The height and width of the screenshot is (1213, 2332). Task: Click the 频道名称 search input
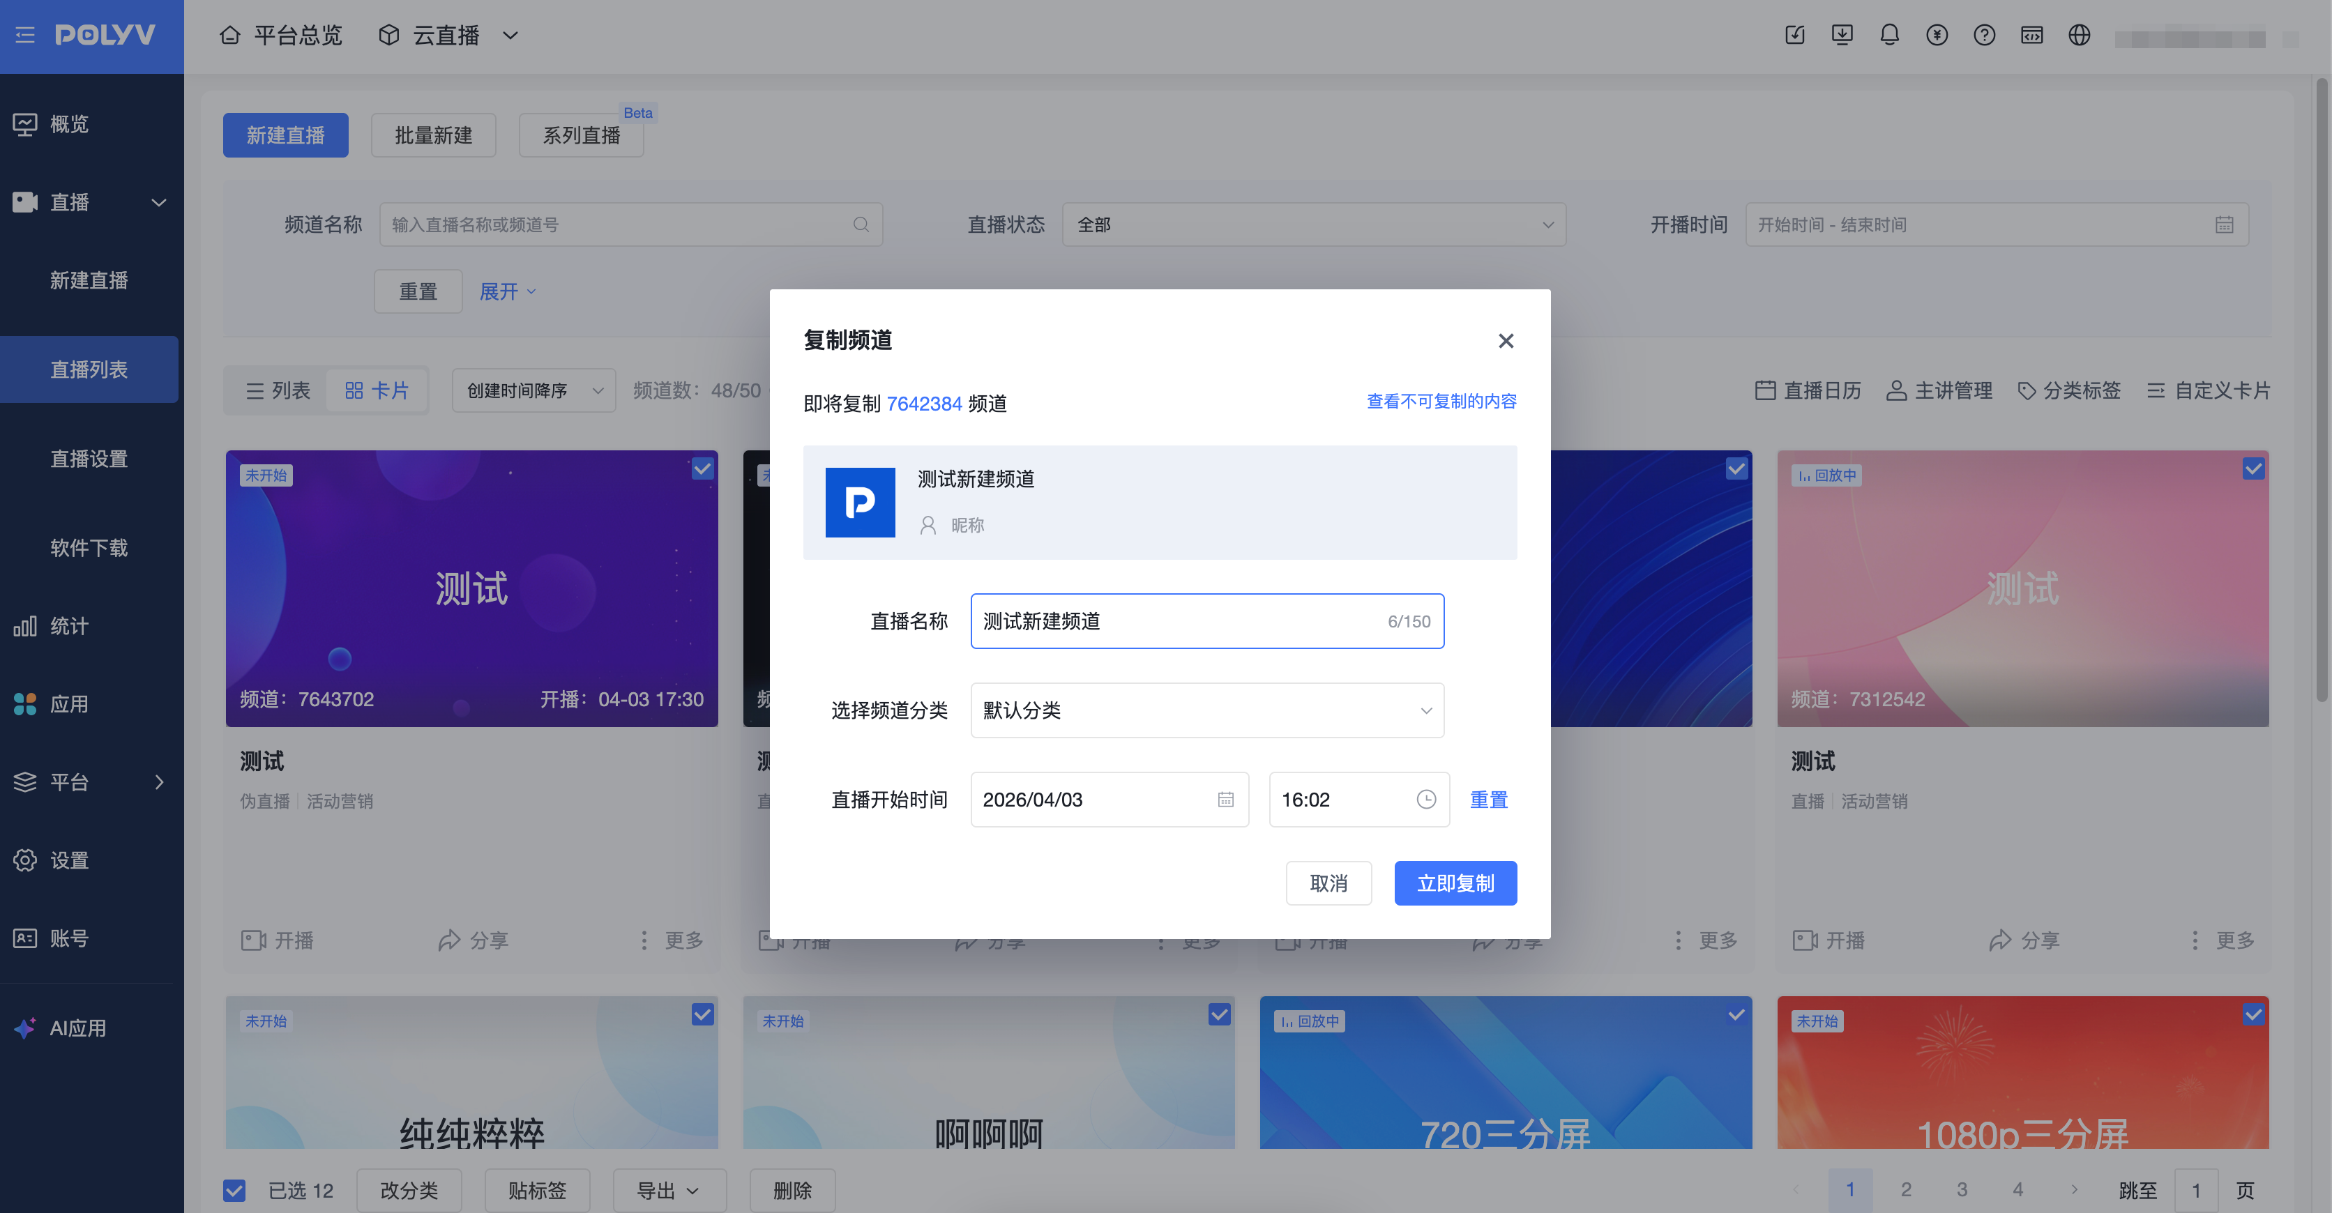tap(631, 224)
